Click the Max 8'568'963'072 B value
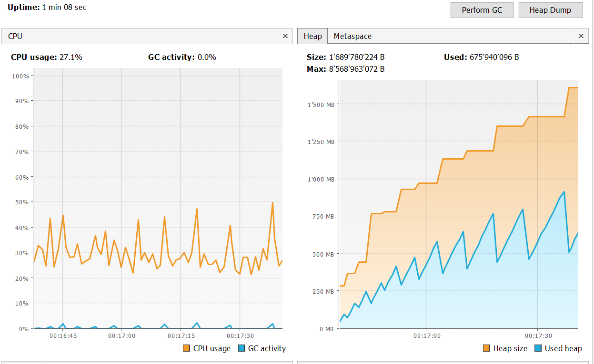The width and height of the screenshot is (594, 364). tap(356, 69)
